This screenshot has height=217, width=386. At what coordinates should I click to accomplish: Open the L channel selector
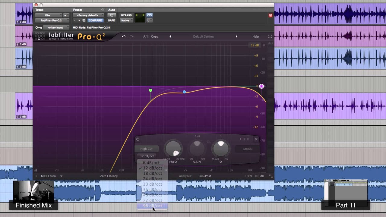click(x=150, y=20)
